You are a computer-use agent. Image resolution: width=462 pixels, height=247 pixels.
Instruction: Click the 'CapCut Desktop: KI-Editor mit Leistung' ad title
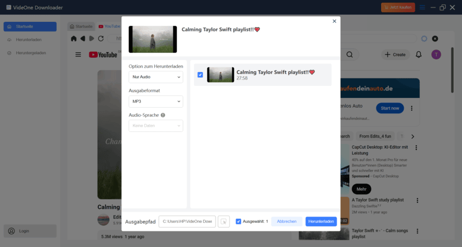tap(380, 150)
